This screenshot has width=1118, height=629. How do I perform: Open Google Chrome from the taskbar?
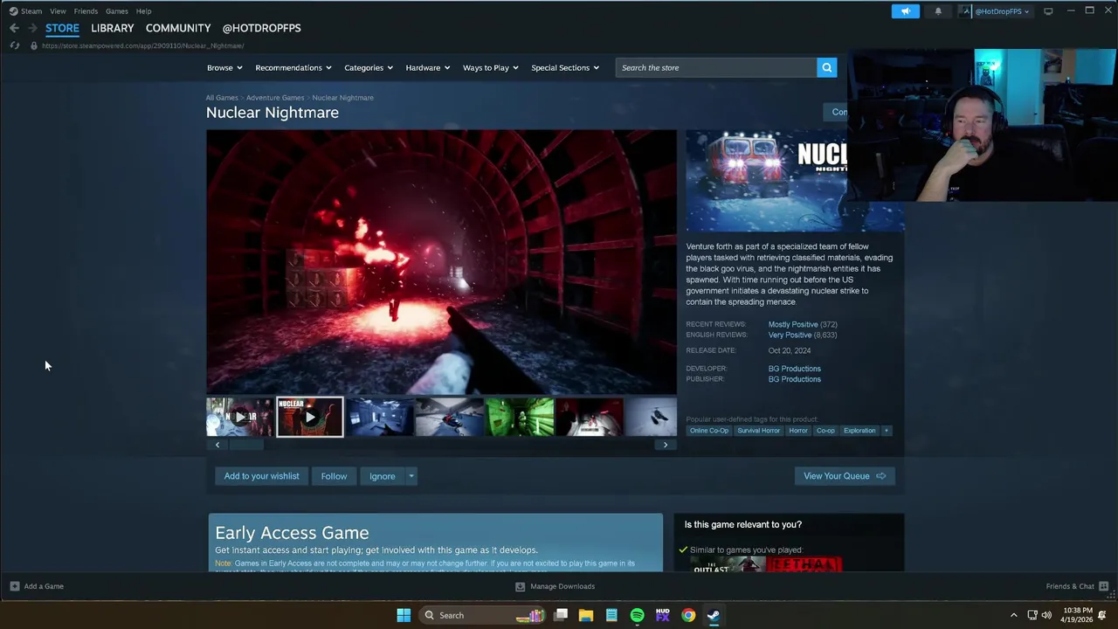(x=688, y=615)
